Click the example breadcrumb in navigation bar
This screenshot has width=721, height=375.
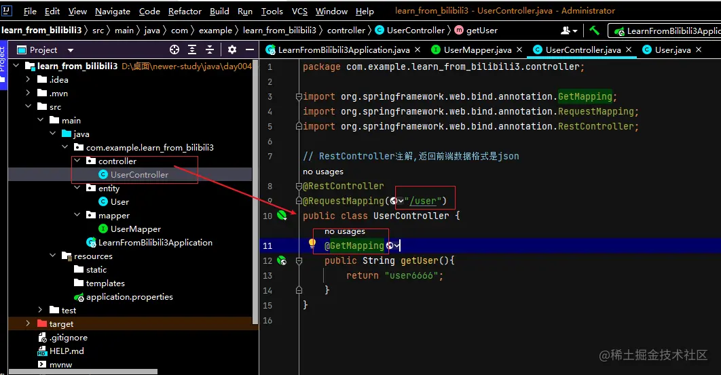215,31
